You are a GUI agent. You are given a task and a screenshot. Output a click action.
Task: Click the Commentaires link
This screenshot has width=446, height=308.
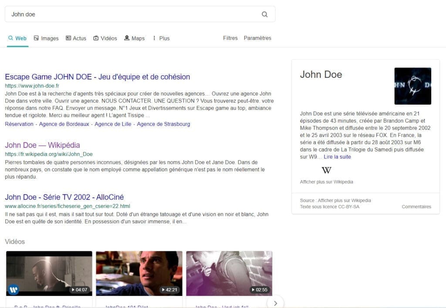(416, 207)
